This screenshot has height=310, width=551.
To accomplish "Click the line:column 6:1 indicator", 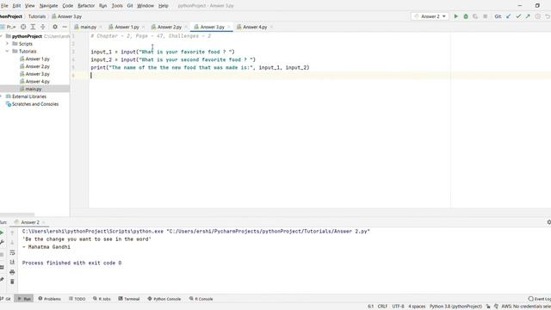I will 371,307.
